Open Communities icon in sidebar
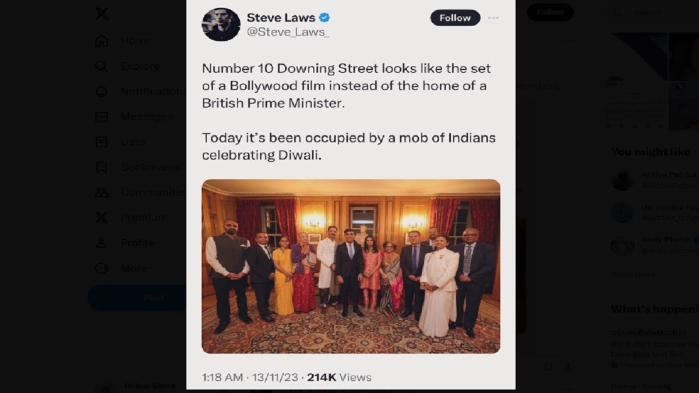This screenshot has height=393, width=699. pyautogui.click(x=101, y=192)
